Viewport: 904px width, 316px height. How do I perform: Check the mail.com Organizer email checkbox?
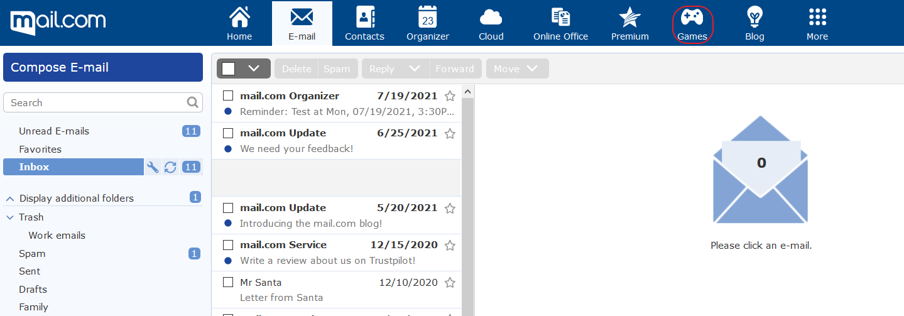coord(228,95)
